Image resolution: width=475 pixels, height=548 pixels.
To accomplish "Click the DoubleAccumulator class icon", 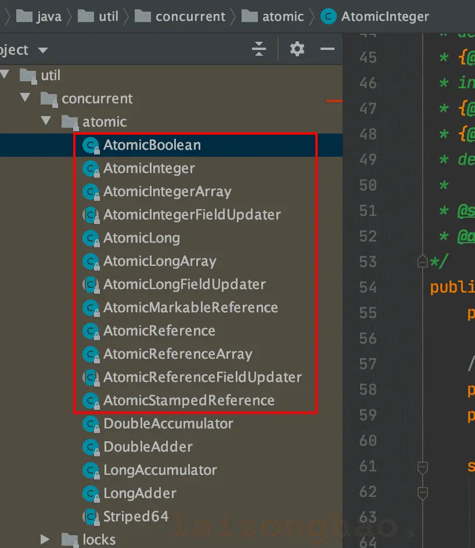I will click(x=91, y=424).
